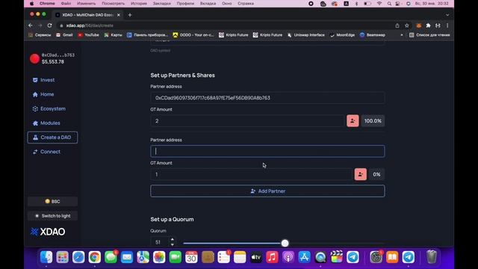
Task: Remove the partner with 100.0% share
Action: pyautogui.click(x=353, y=121)
